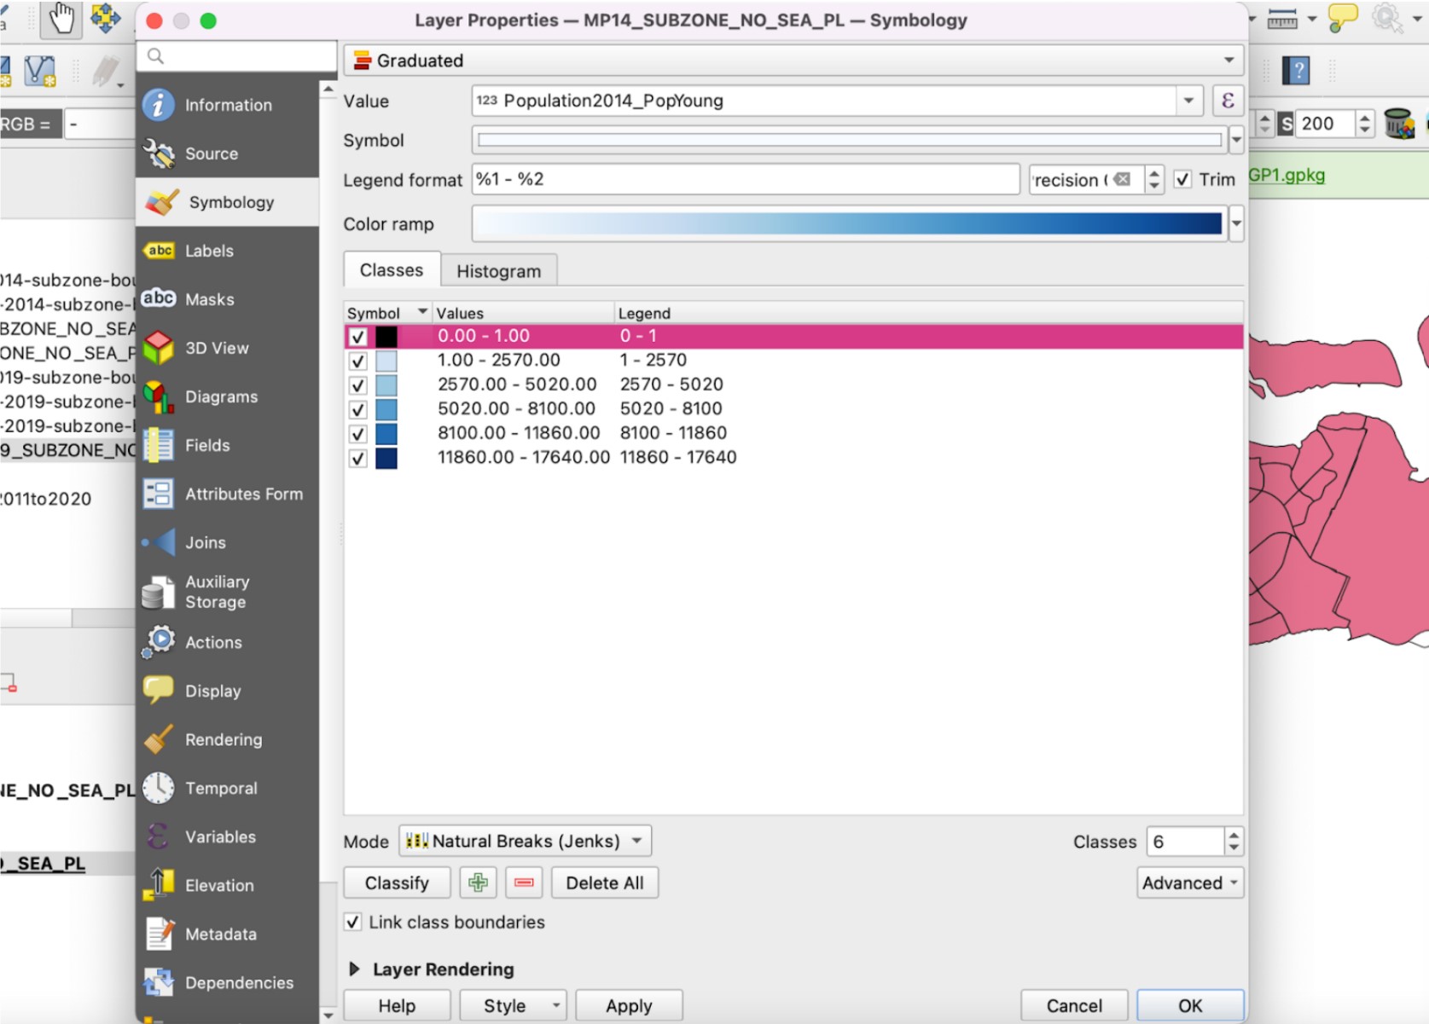Click the expression editor epsilon button
Screen dimensions: 1429x1024
[1227, 101]
